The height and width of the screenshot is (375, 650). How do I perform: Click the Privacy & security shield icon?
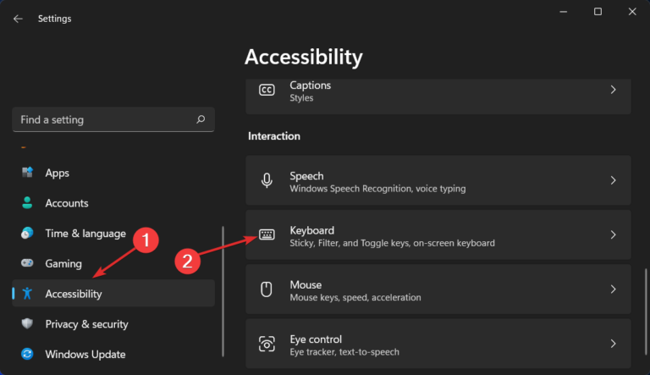[27, 324]
